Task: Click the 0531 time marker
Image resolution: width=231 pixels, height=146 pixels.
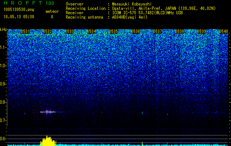Action: [25, 31]
